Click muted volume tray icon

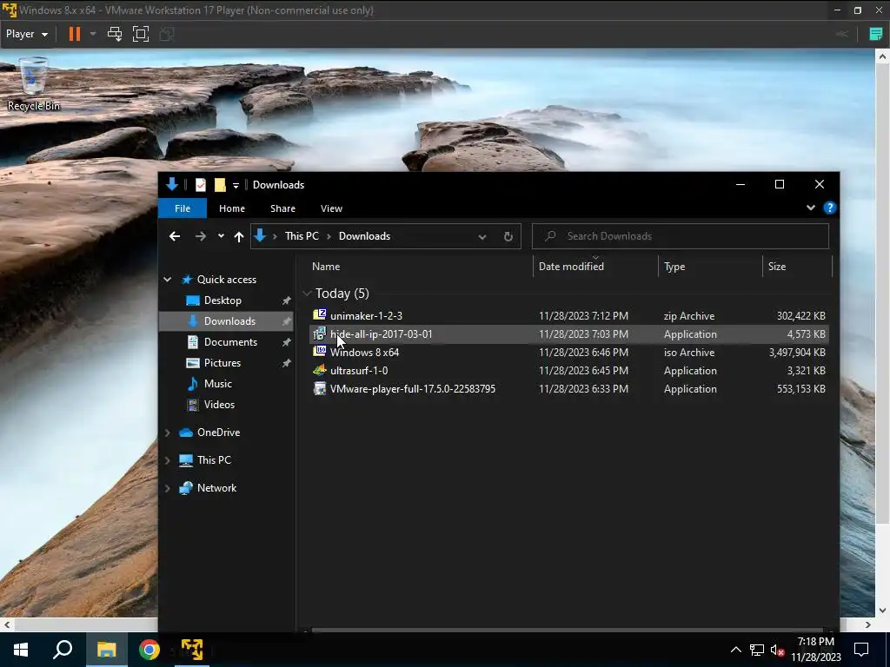click(x=778, y=650)
